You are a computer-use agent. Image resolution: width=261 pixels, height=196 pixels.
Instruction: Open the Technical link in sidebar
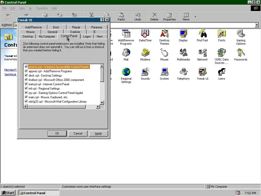tap(10, 74)
